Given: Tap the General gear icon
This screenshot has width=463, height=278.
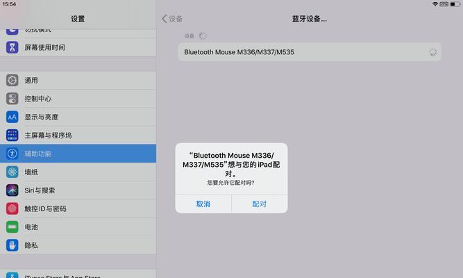Looking at the screenshot, I should coord(12,80).
